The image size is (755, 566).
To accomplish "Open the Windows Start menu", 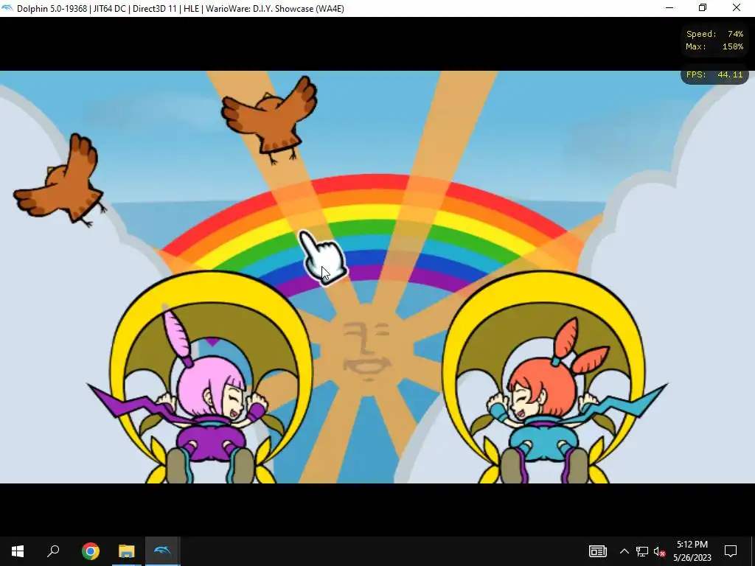I will [x=18, y=551].
